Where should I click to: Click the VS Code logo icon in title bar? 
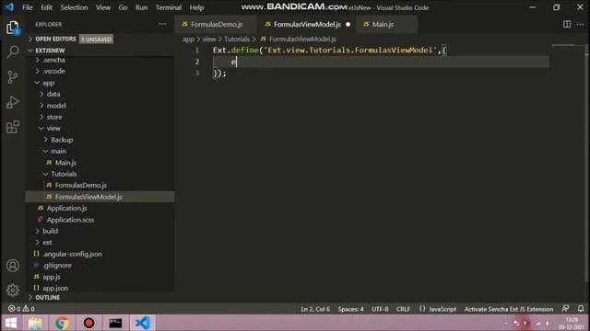pyautogui.click(x=9, y=7)
